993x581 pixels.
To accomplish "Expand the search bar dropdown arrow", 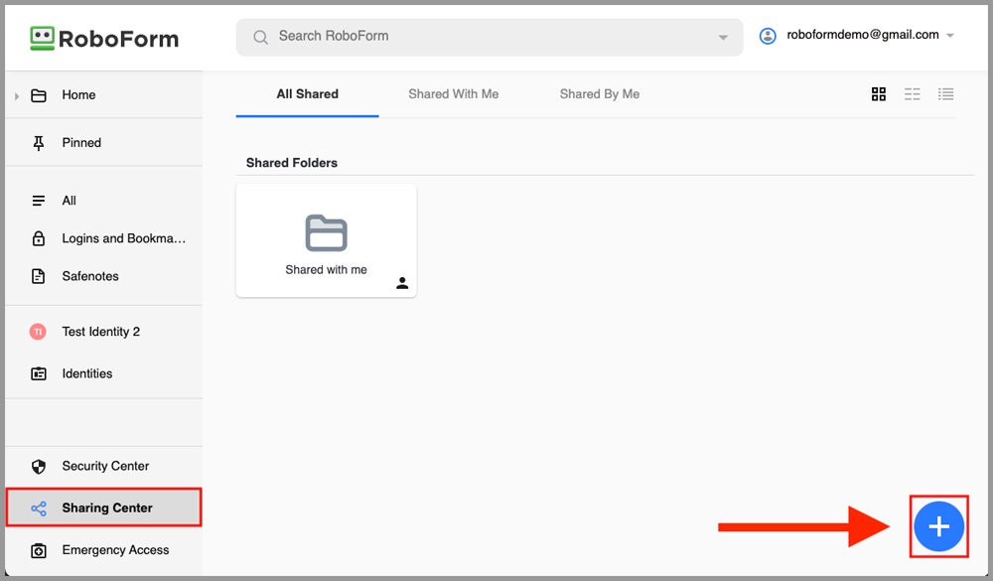I will point(722,37).
